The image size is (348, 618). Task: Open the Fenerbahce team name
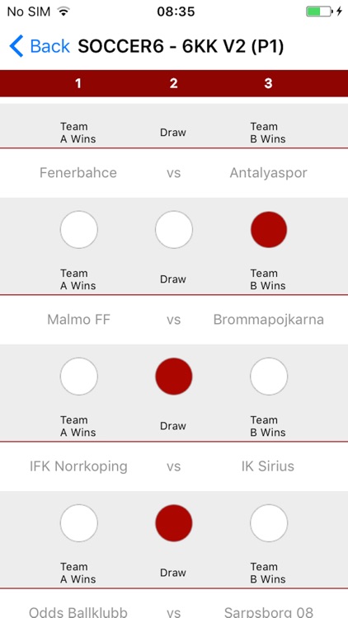coord(78,173)
